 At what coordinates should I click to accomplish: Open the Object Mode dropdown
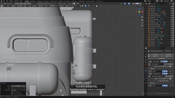pos(9,4)
